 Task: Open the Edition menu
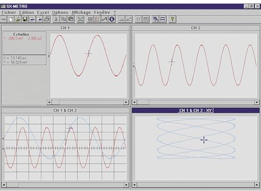pyautogui.click(x=27, y=12)
